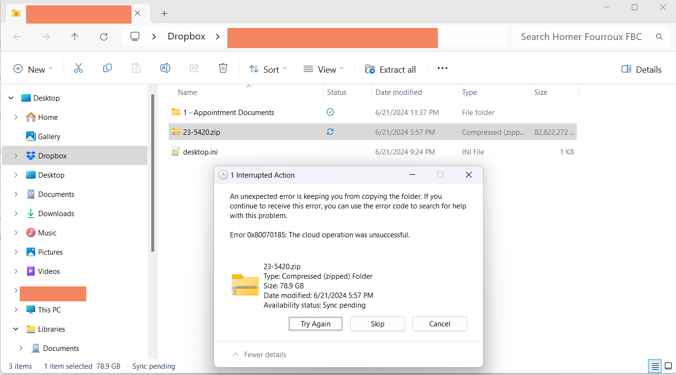This screenshot has height=375, width=676.
Task: Click the Delete trash can icon
Action: pos(223,69)
